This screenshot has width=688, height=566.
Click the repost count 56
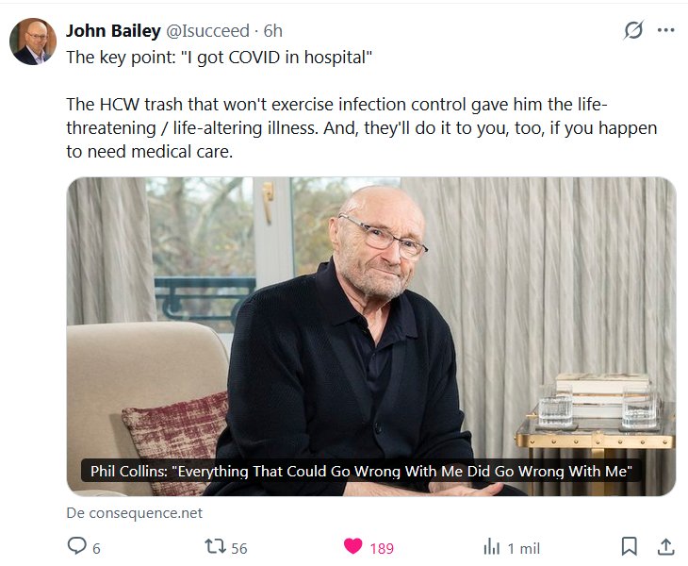click(239, 548)
